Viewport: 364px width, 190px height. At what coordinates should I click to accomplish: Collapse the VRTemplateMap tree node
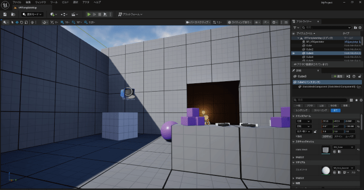pyautogui.click(x=298, y=38)
